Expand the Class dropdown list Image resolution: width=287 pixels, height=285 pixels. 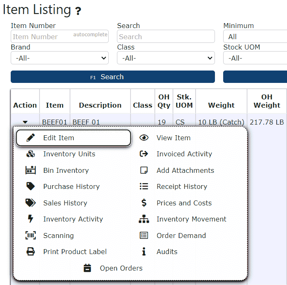click(166, 58)
